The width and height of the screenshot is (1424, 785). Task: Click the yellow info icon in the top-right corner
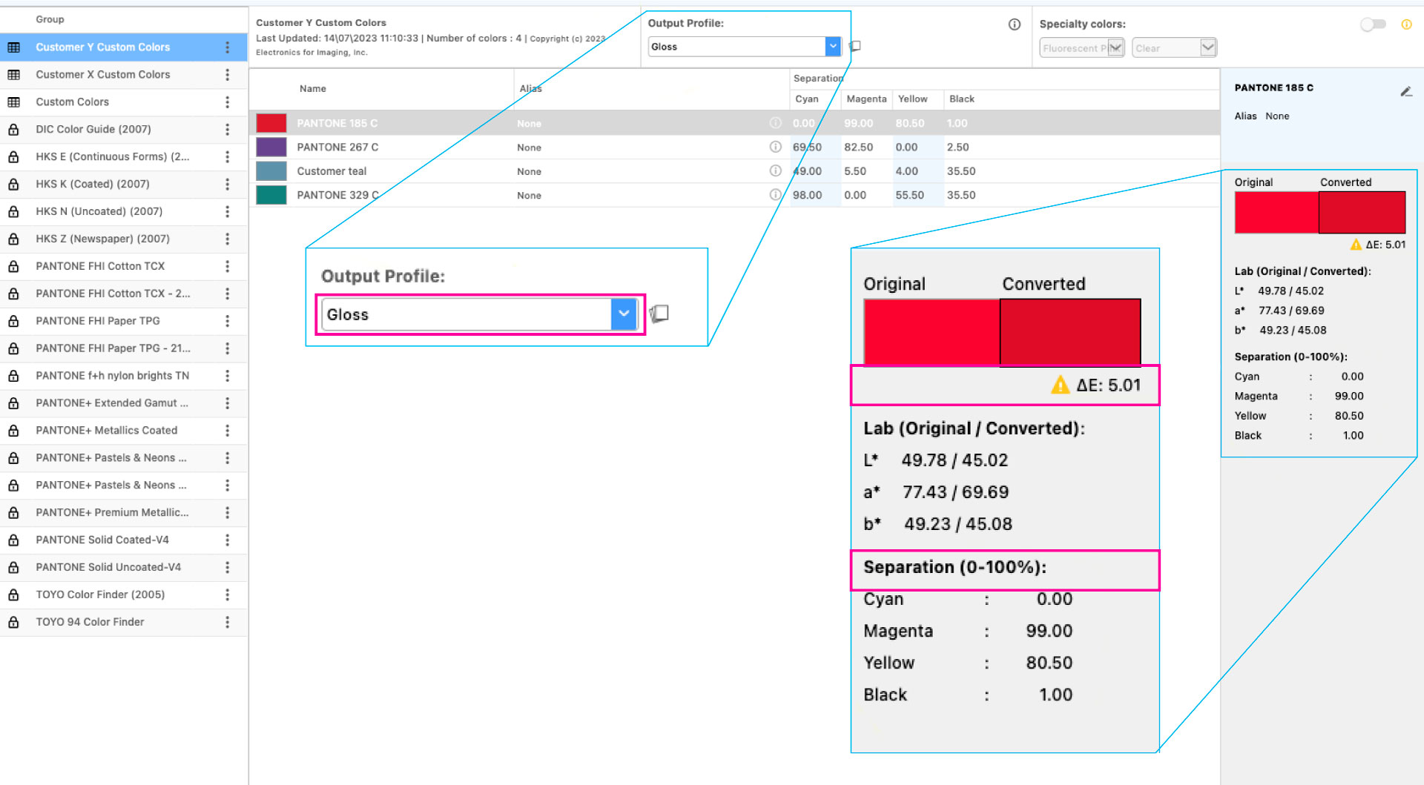coord(1407,24)
